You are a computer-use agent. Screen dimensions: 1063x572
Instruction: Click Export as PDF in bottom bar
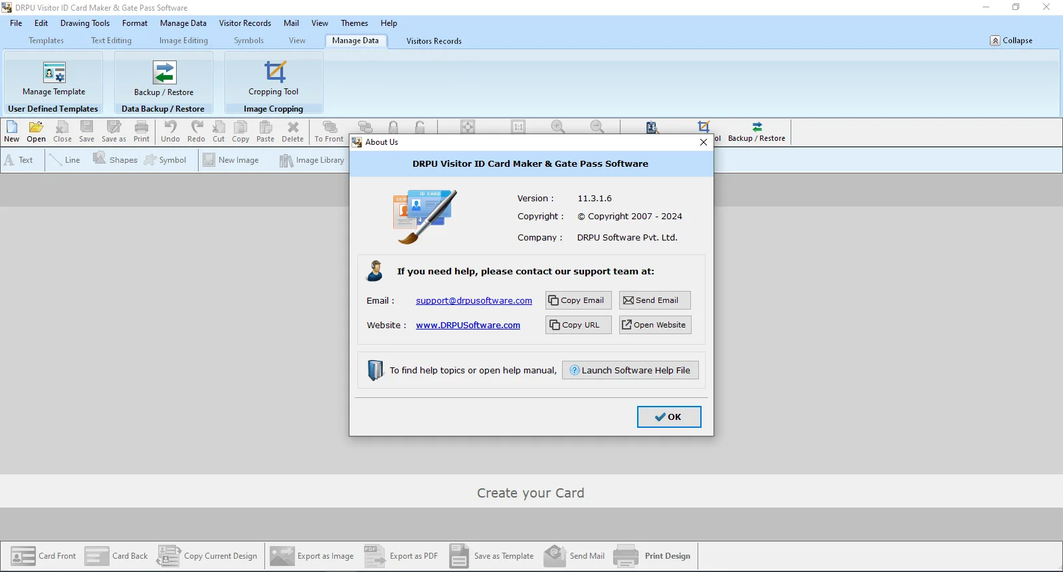[x=401, y=556]
